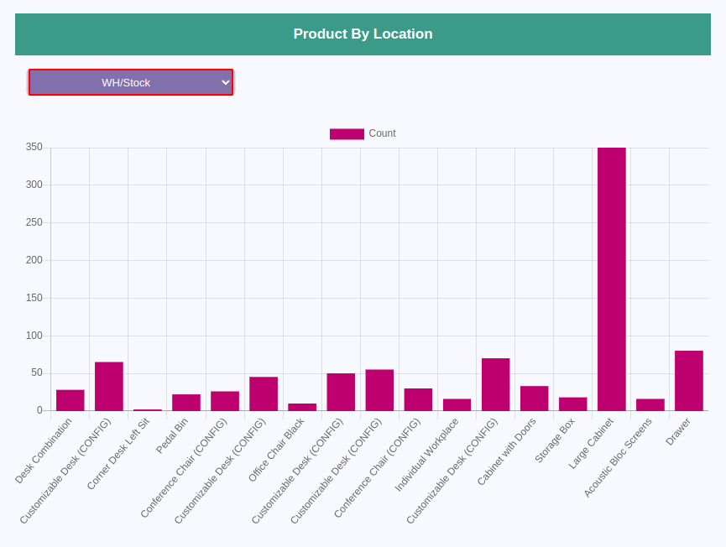Screen dimensions: 726x547
Task: Click the Pedal Bin axis label
Action: click(172, 435)
